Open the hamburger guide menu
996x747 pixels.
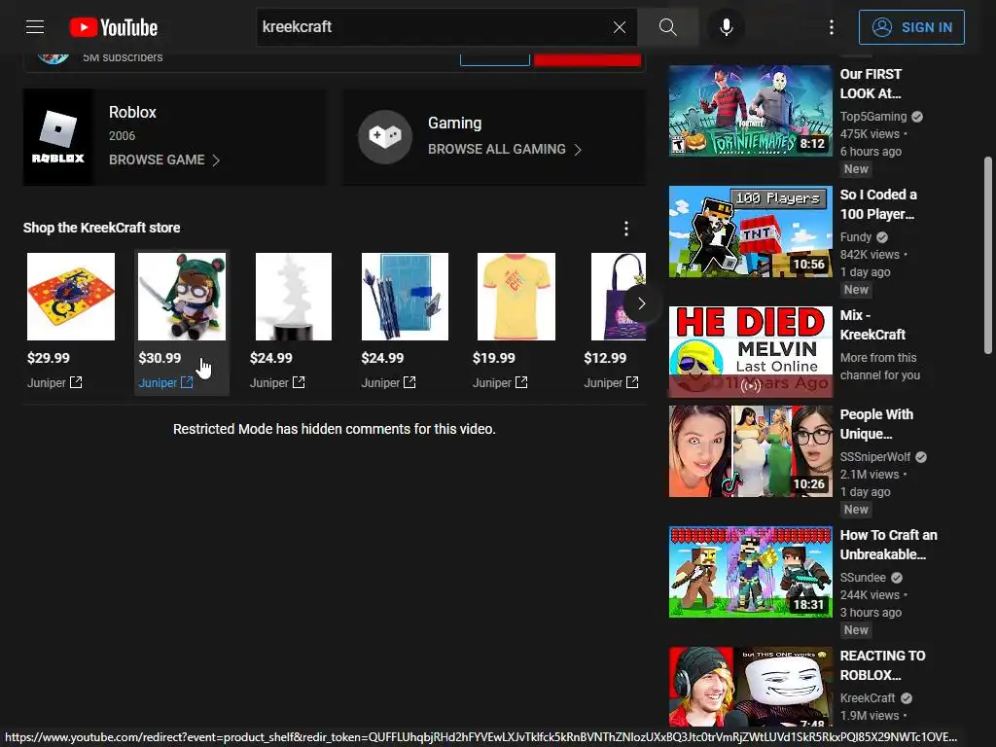(35, 26)
